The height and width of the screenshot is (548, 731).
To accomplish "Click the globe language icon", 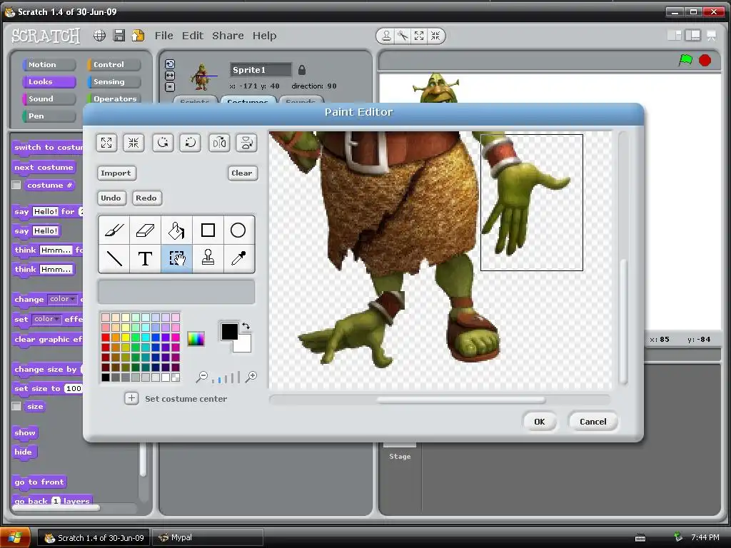I will tap(99, 36).
